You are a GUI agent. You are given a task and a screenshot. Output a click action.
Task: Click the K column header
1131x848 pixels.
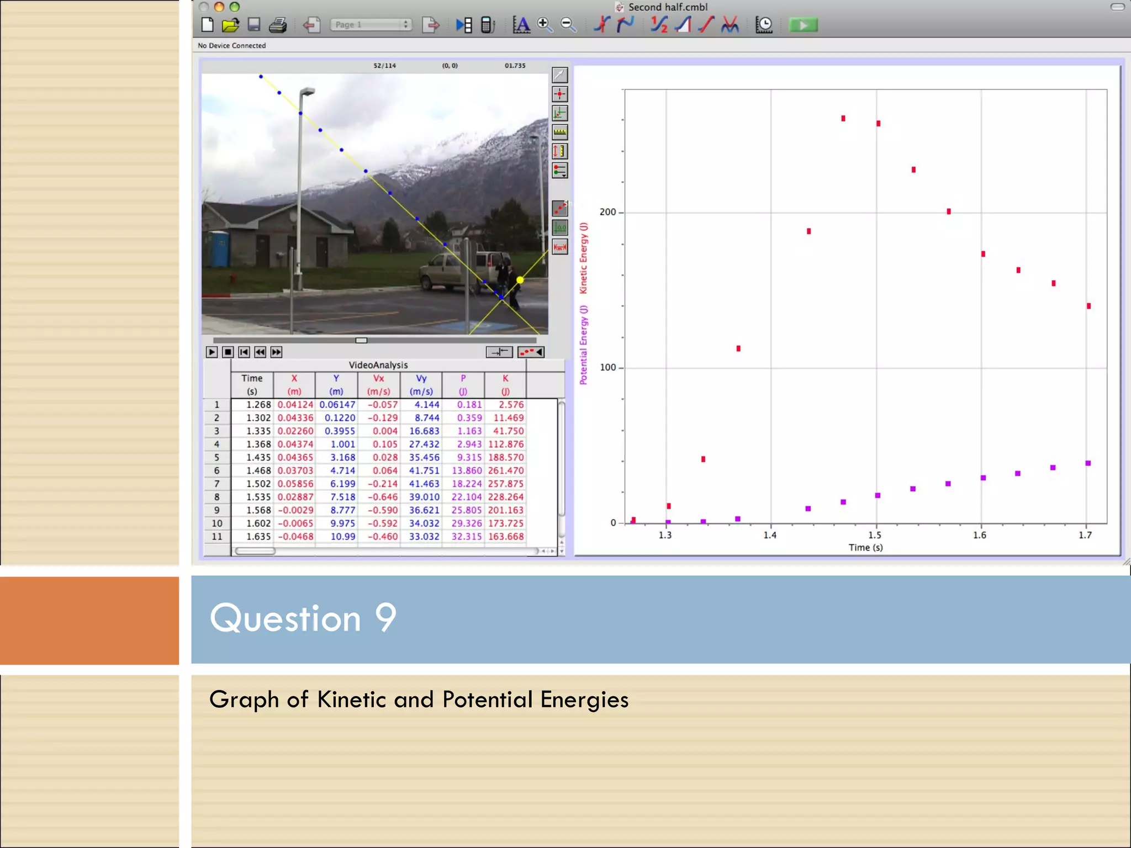(x=505, y=384)
